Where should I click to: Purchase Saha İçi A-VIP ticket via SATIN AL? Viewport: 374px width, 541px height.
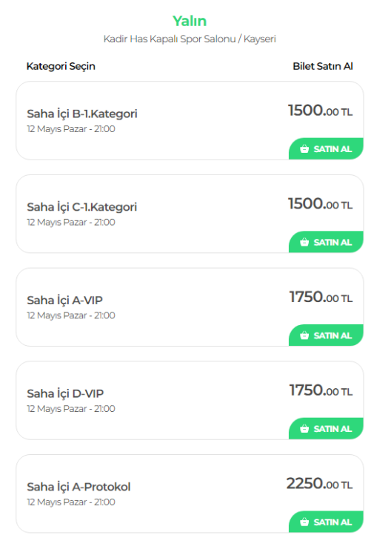(x=326, y=335)
